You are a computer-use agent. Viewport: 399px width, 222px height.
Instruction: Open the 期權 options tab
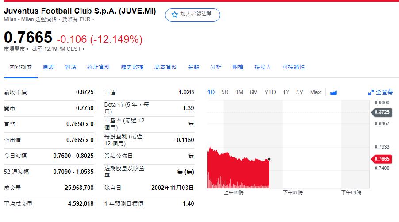[x=238, y=67]
